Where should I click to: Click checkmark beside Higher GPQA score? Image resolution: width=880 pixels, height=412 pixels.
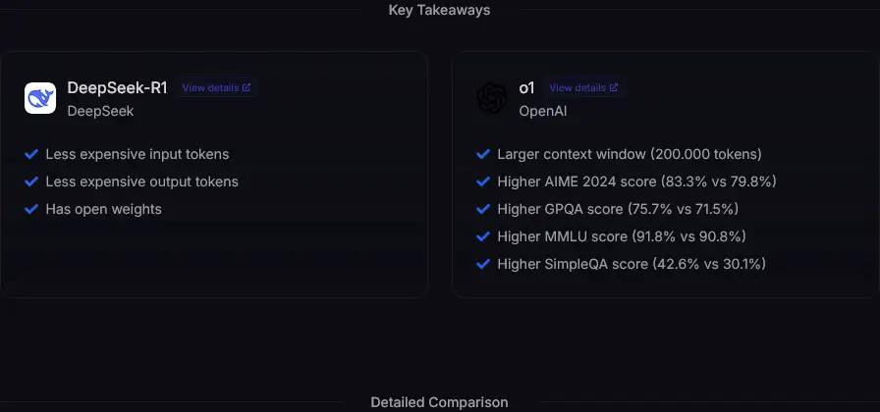click(x=483, y=209)
